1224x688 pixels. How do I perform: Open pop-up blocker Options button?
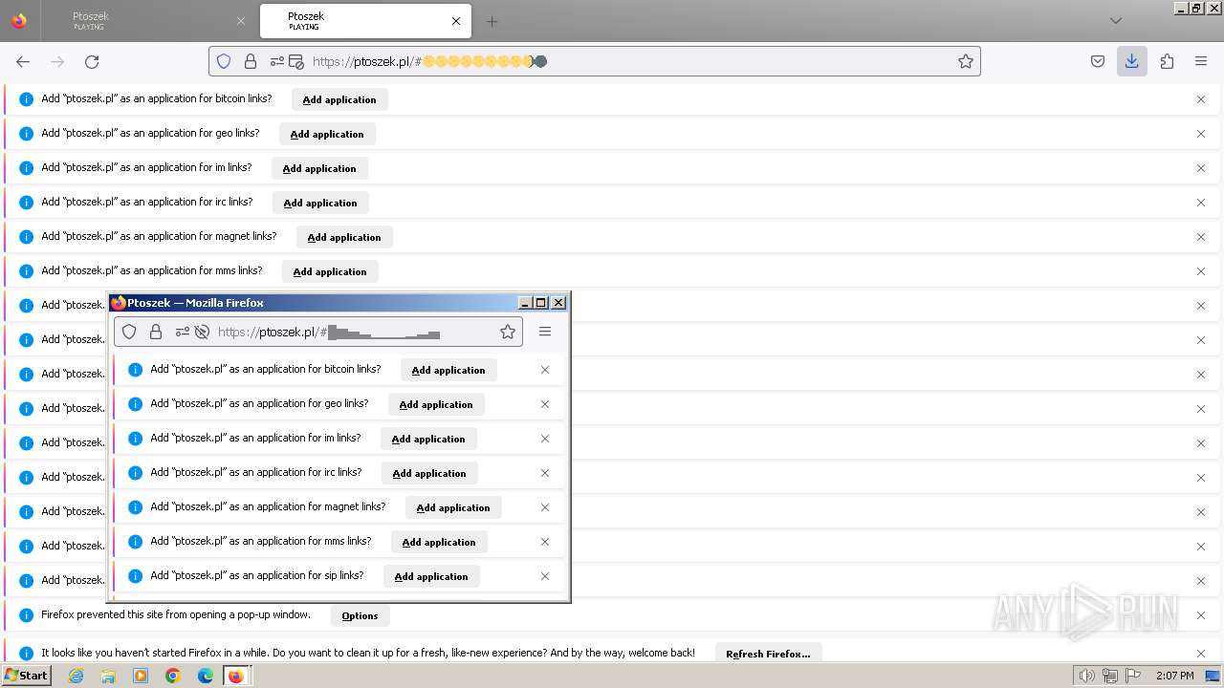pos(360,615)
